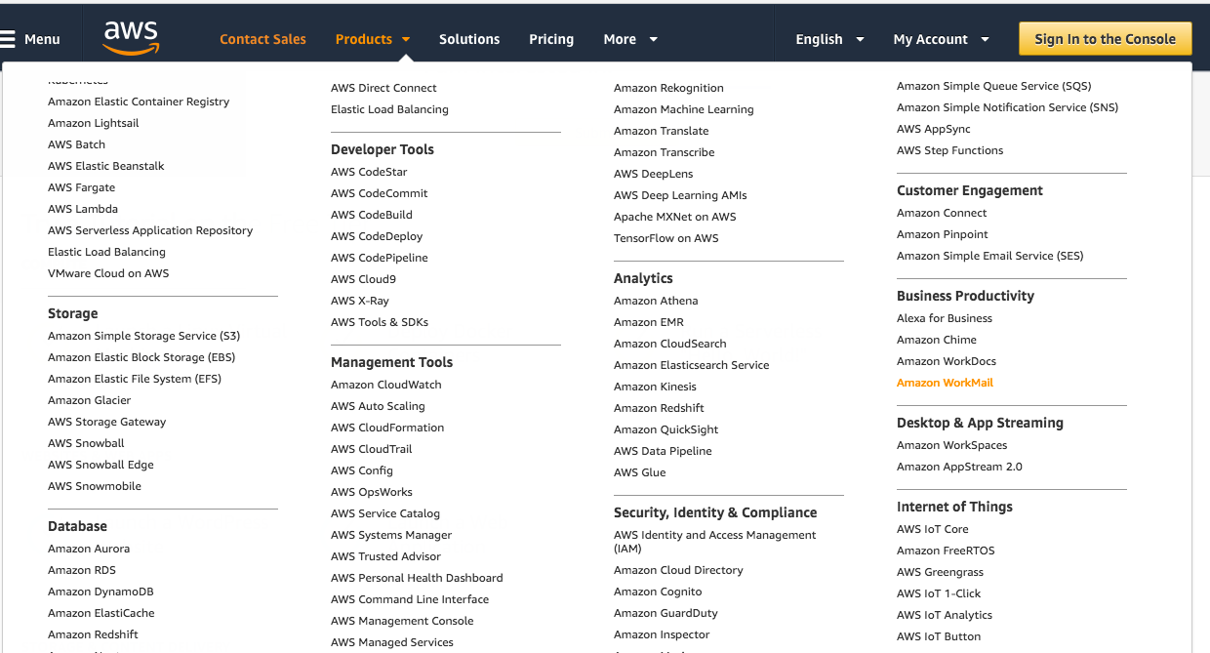This screenshot has width=1210, height=653.
Task: Open AWS DeepLens
Action: (654, 174)
